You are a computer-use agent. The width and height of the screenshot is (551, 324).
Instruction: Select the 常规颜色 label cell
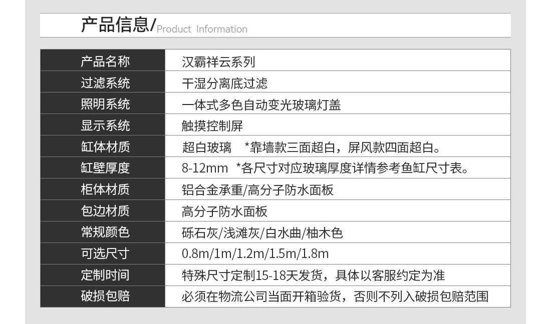(105, 233)
